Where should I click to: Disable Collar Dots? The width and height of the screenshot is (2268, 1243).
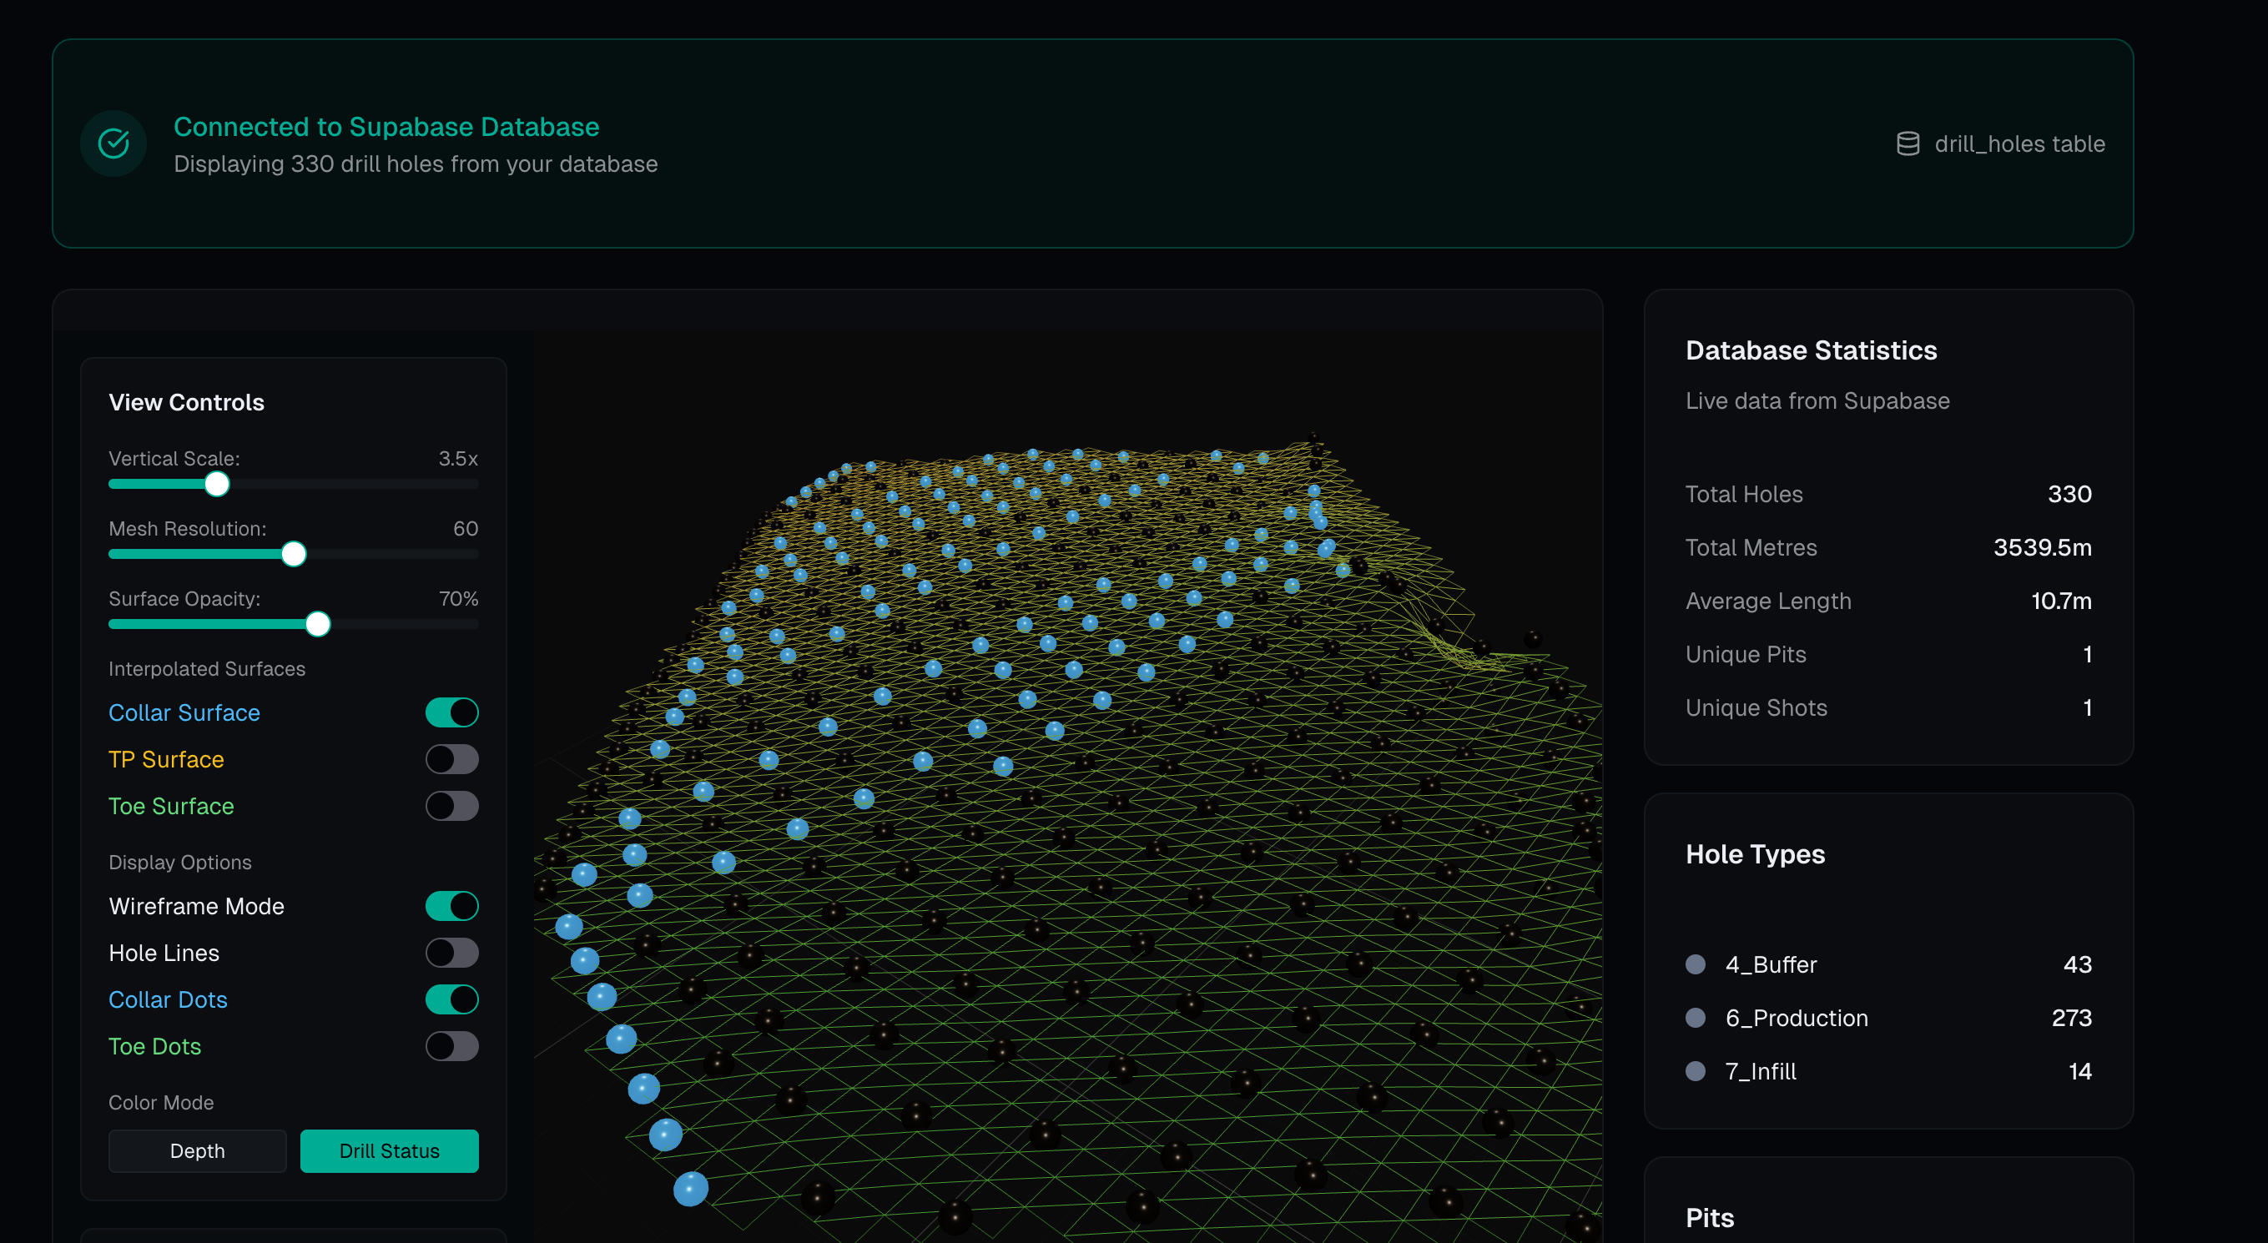451,999
